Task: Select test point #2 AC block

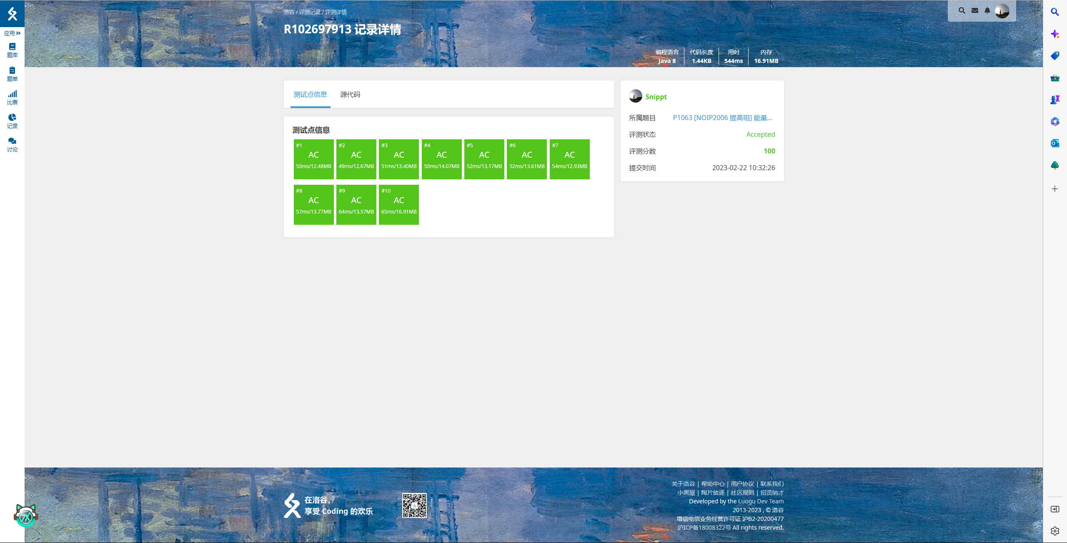Action: (x=356, y=159)
